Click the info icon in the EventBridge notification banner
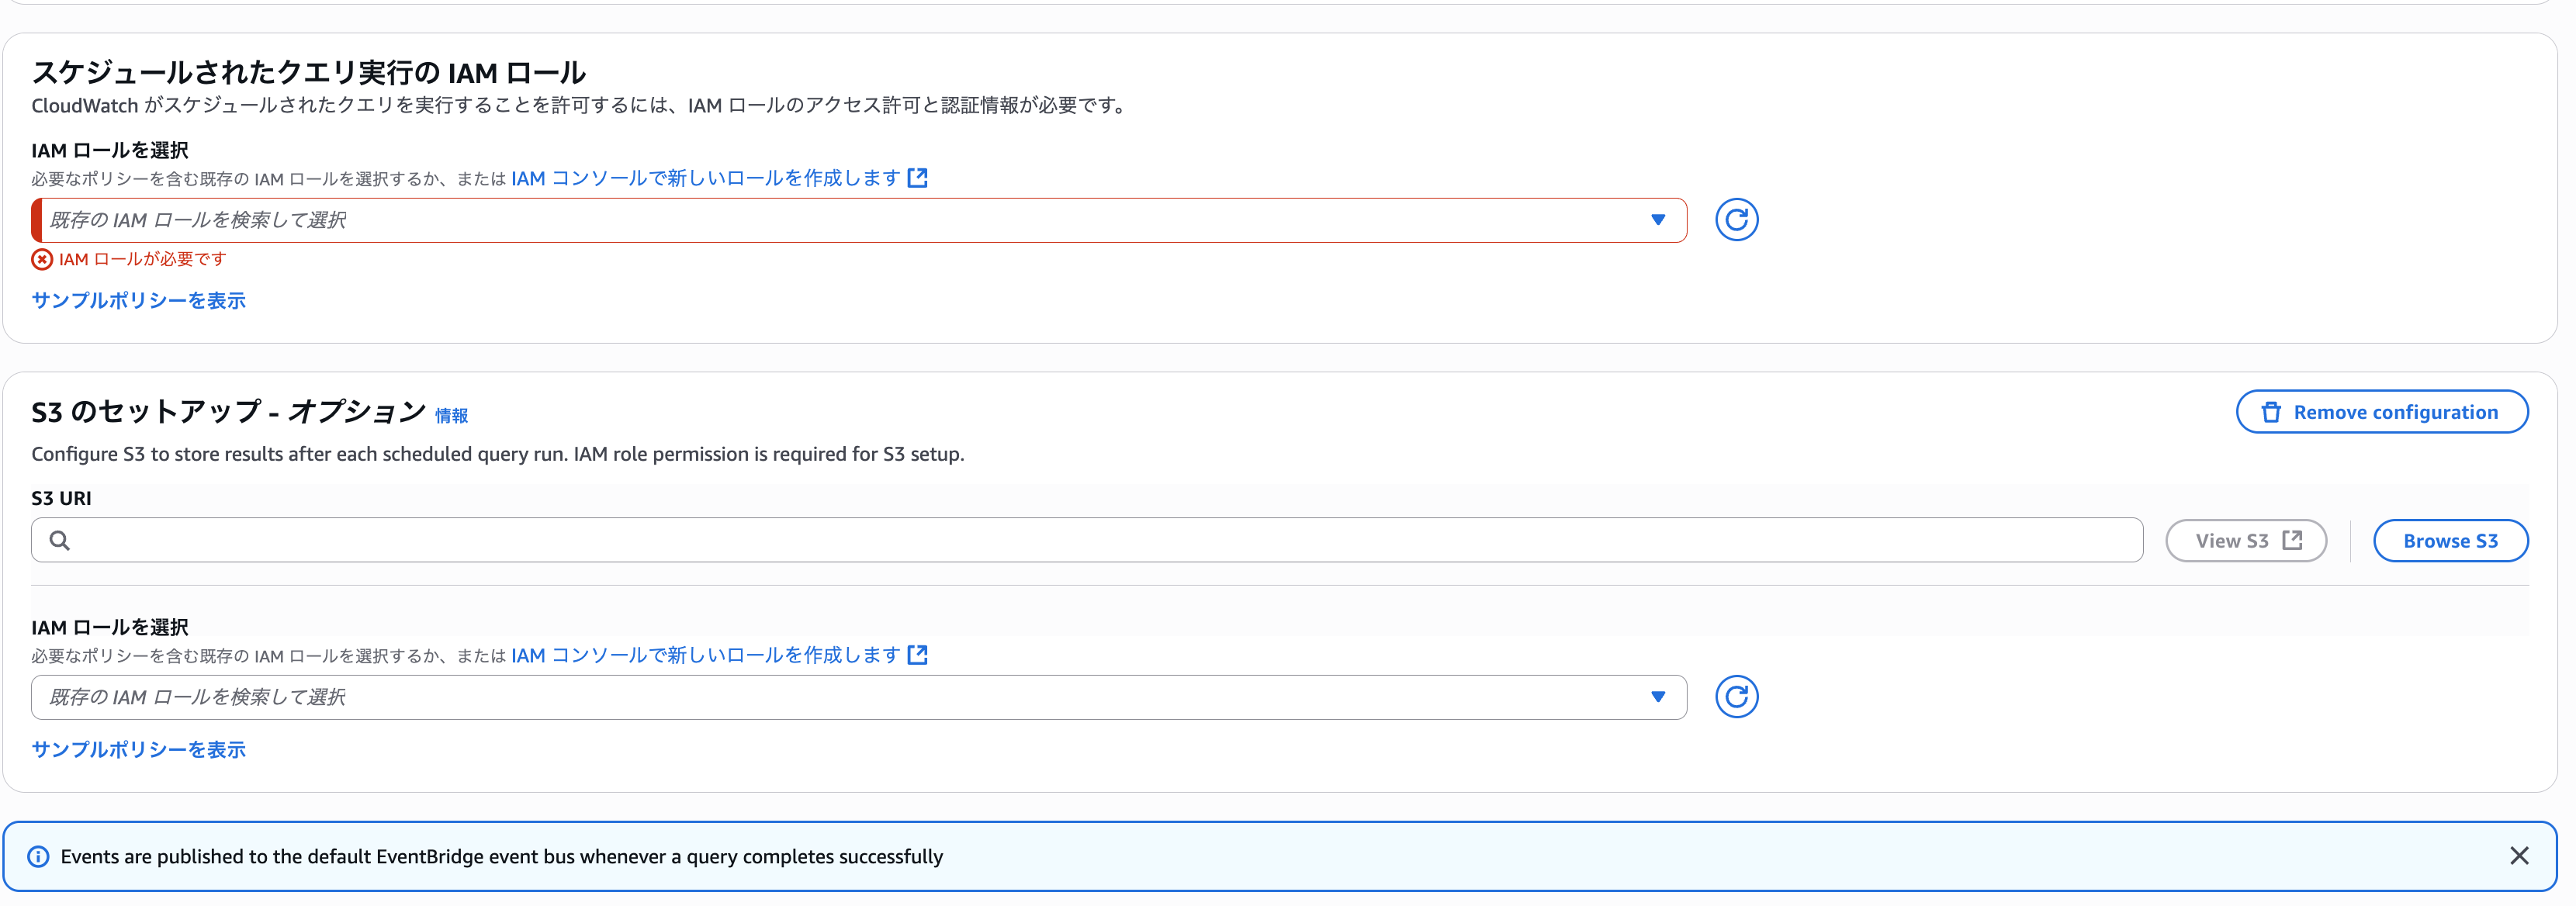 [x=38, y=856]
